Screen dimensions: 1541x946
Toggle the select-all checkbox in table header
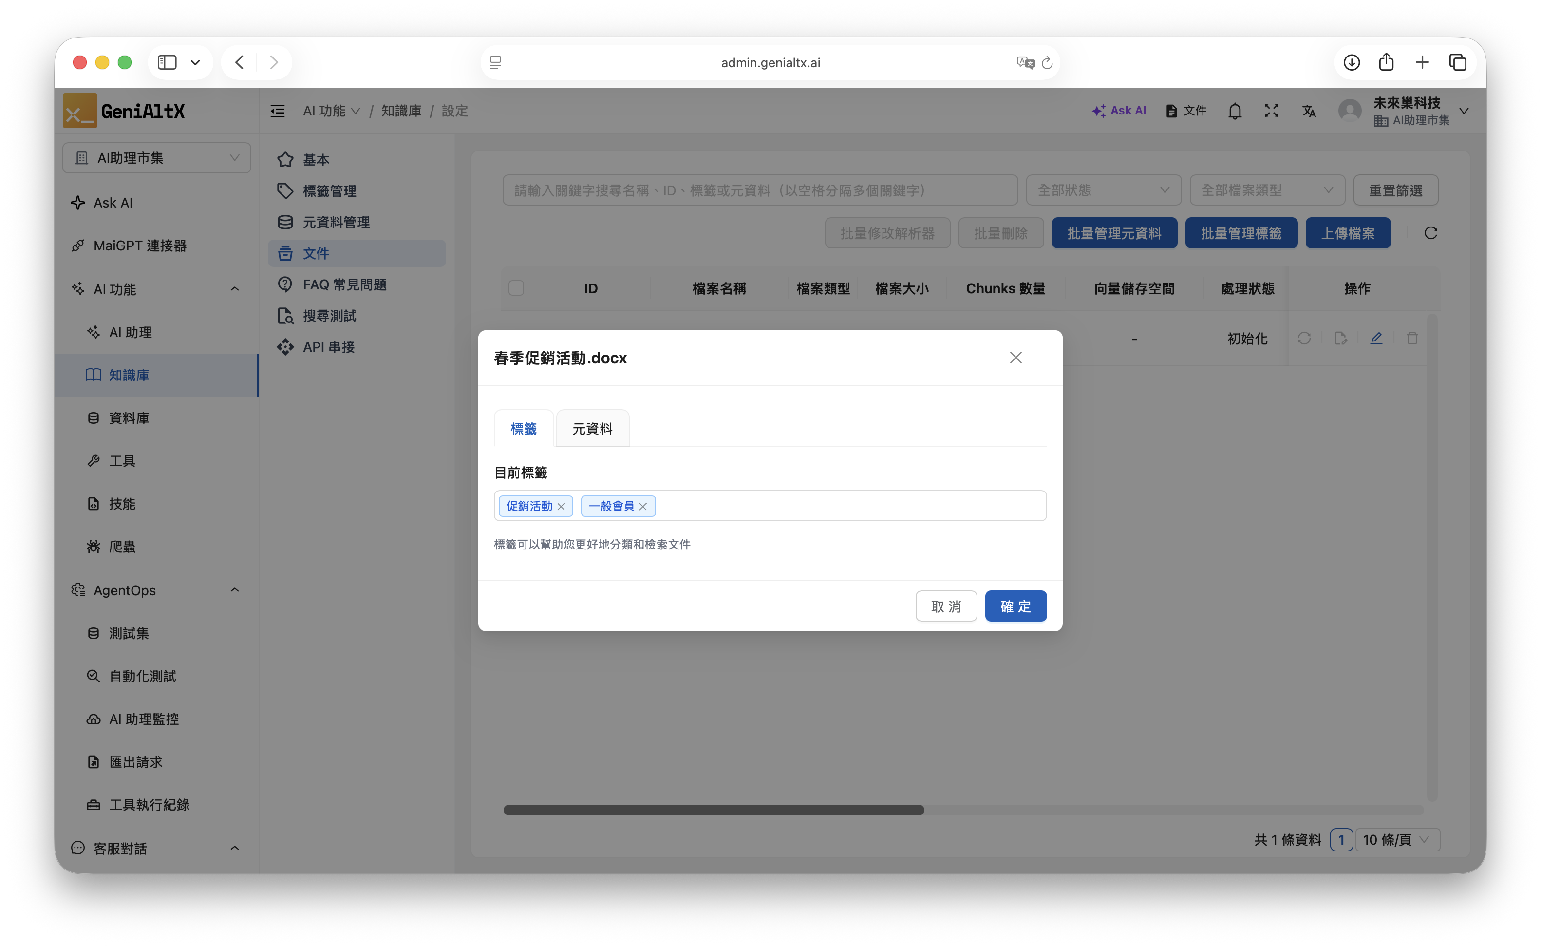point(516,288)
